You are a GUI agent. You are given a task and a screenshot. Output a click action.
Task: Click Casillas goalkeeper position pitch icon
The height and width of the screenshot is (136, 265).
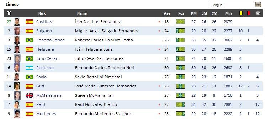[180, 22]
